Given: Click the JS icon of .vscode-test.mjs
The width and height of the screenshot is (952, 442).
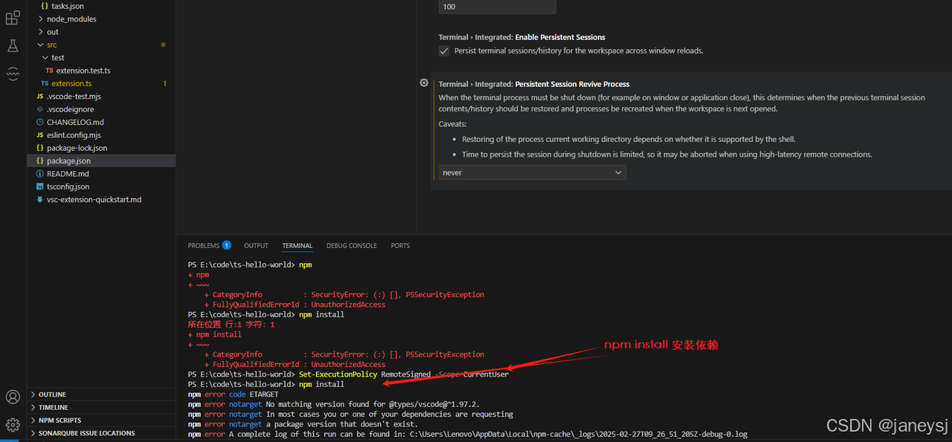Looking at the screenshot, I should click(40, 97).
